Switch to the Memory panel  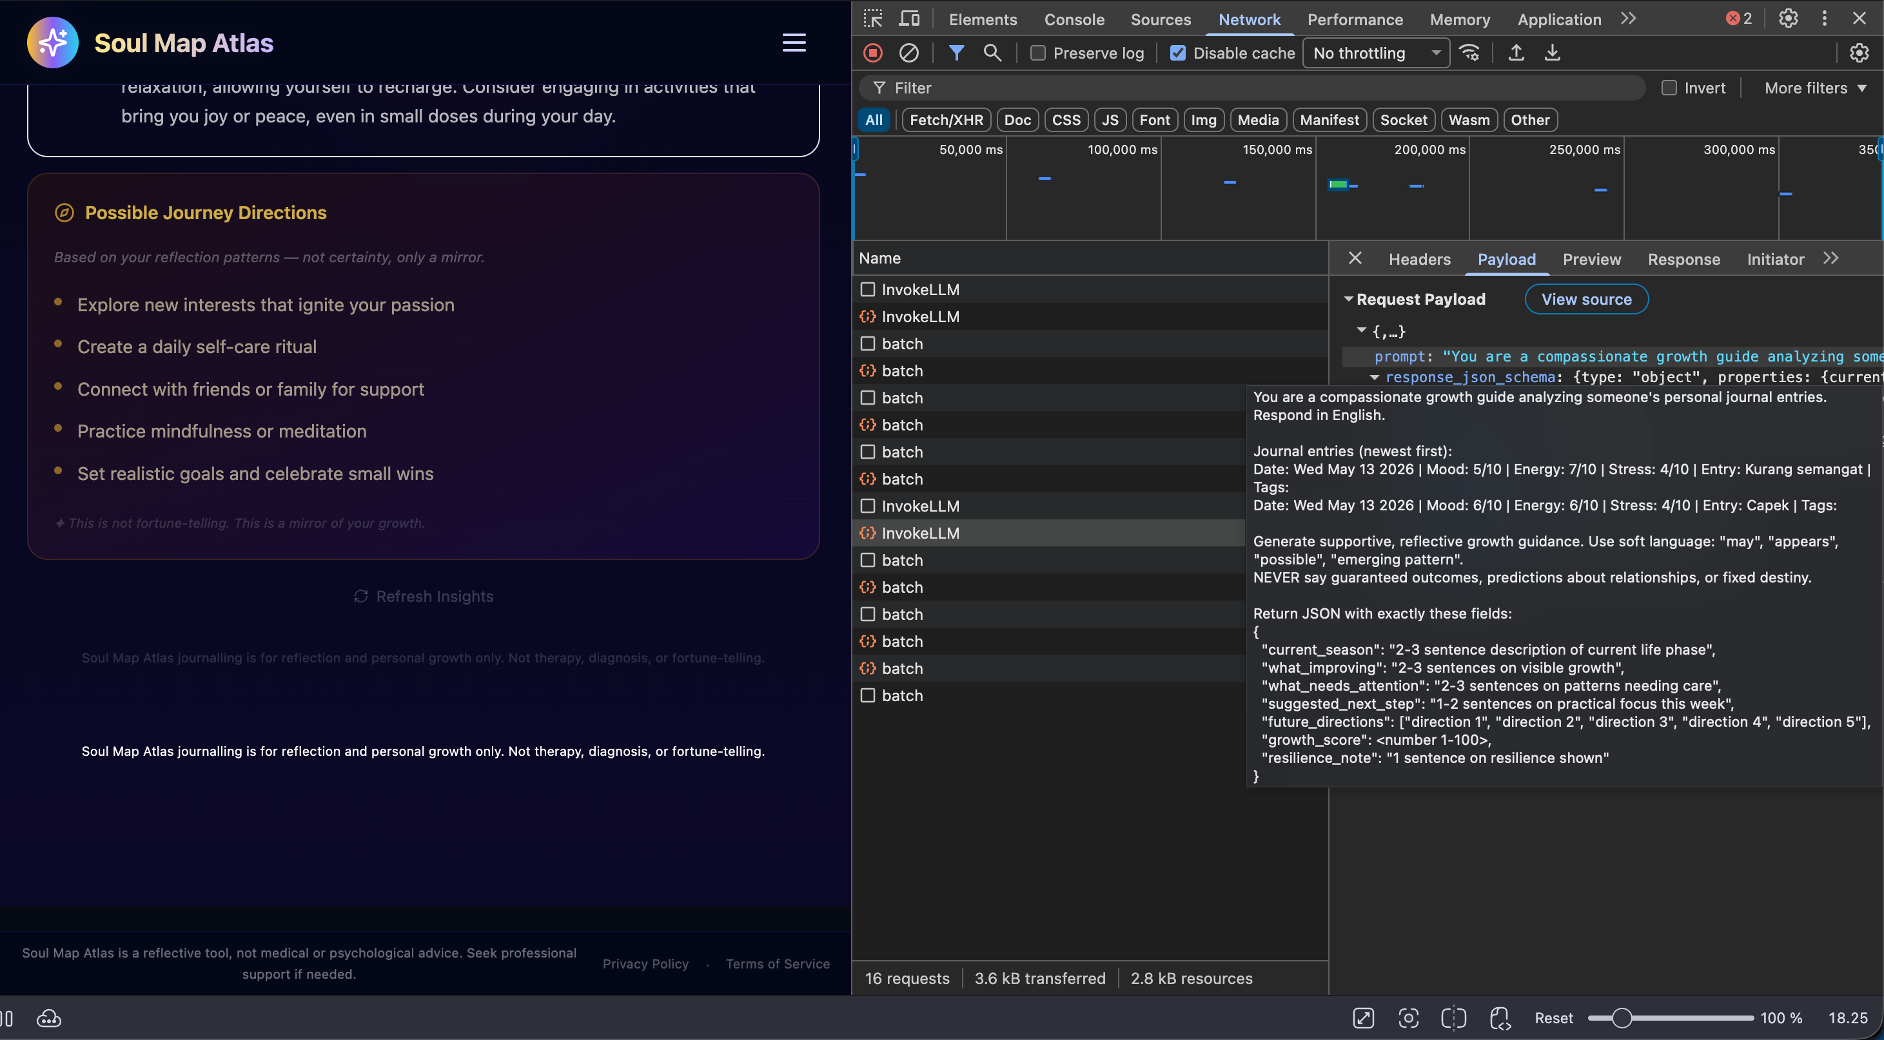1459,19
